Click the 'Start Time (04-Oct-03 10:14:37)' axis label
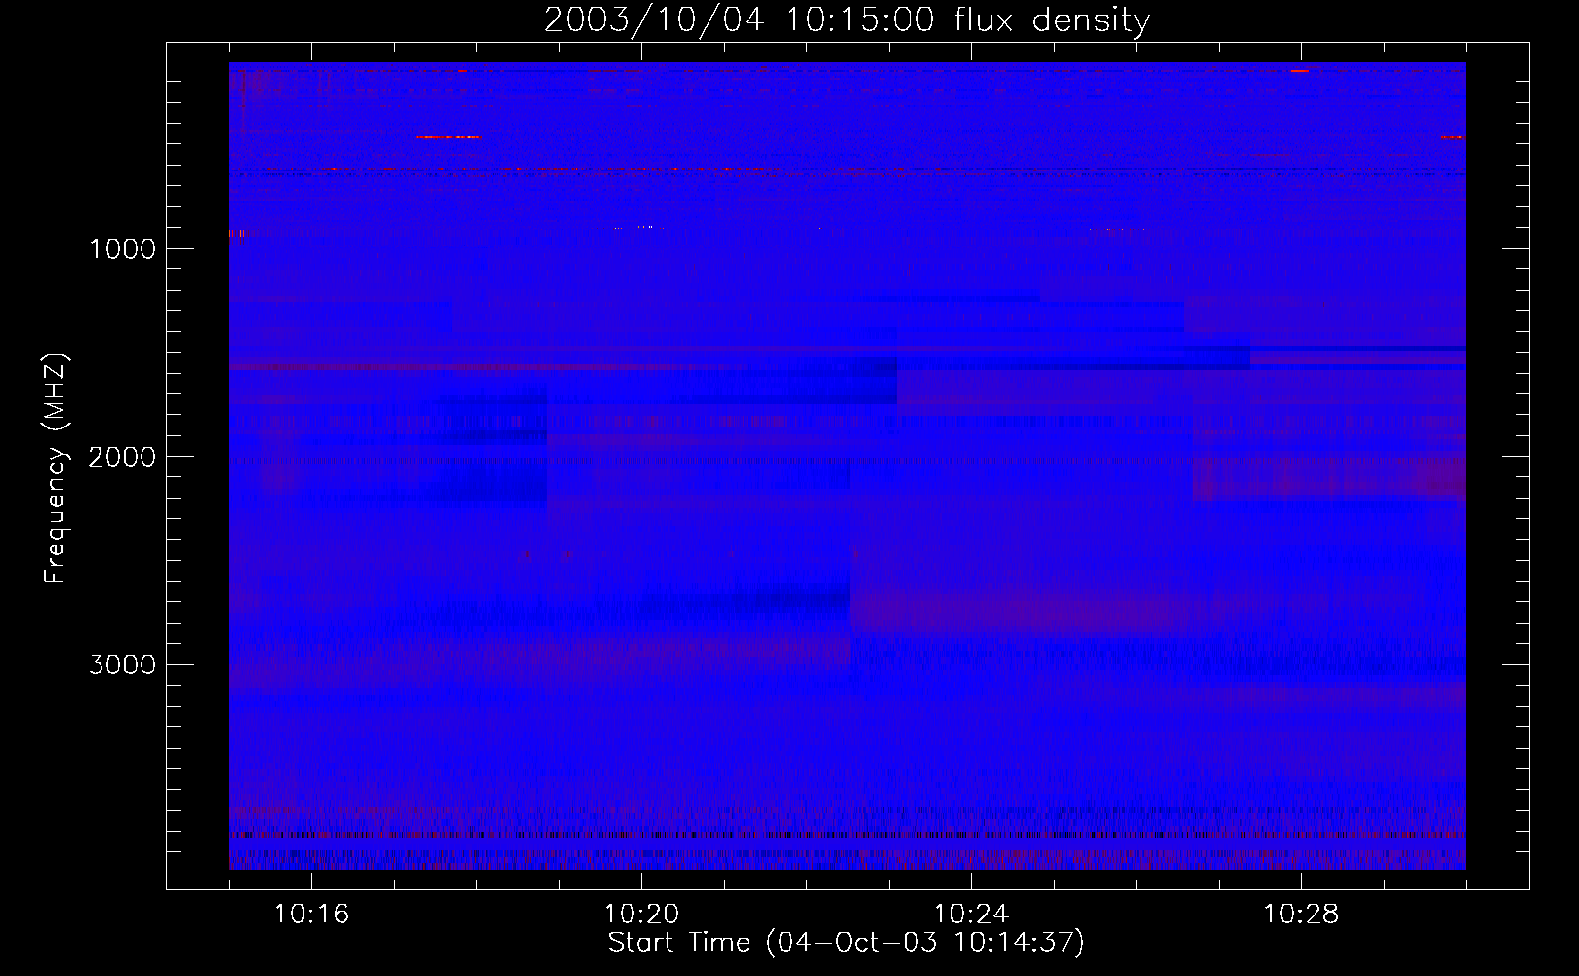 point(846,943)
